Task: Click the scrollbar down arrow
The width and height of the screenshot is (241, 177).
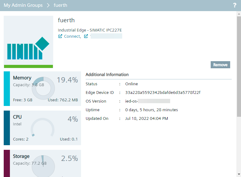Action: [x=239, y=174]
